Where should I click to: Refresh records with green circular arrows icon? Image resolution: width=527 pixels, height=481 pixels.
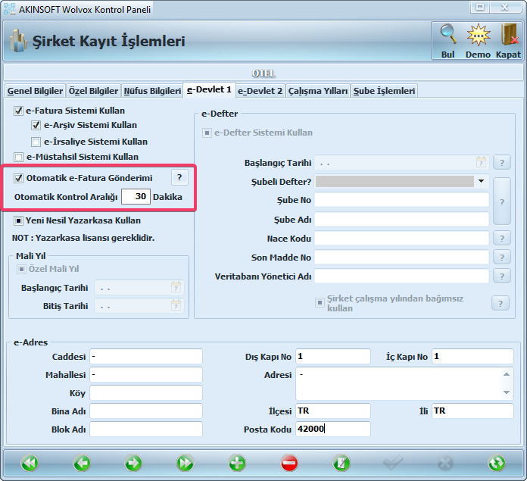click(497, 463)
